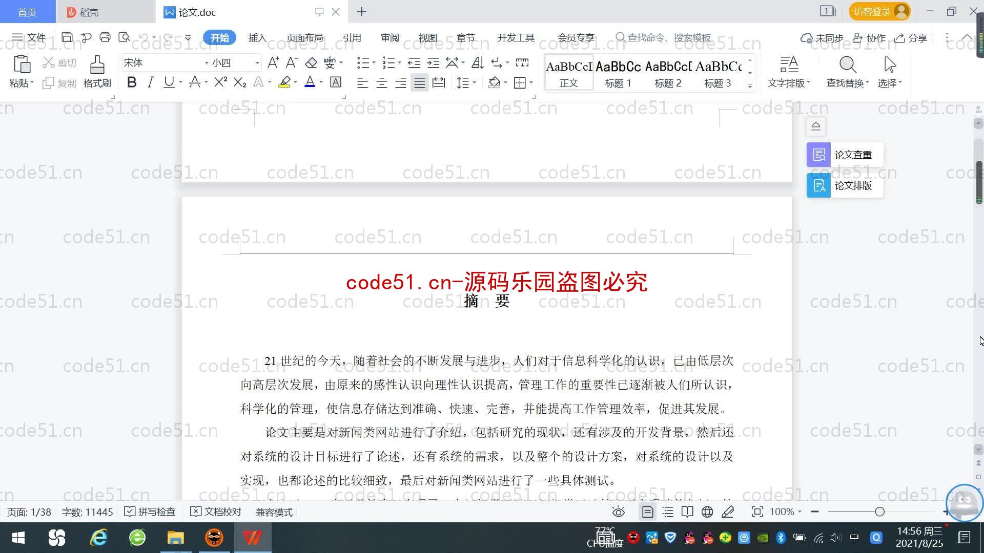Click the character border icon
The image size is (984, 553).
[336, 82]
